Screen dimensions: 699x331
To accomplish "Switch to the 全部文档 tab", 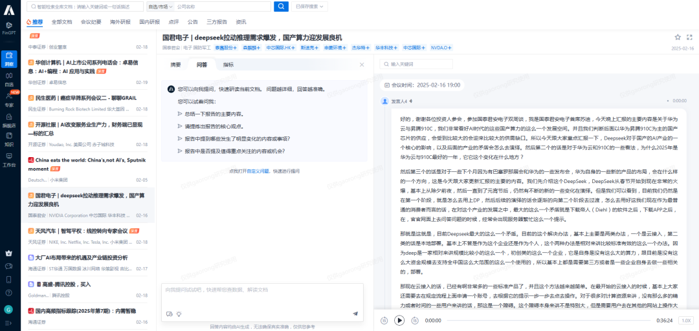I will click(x=61, y=21).
